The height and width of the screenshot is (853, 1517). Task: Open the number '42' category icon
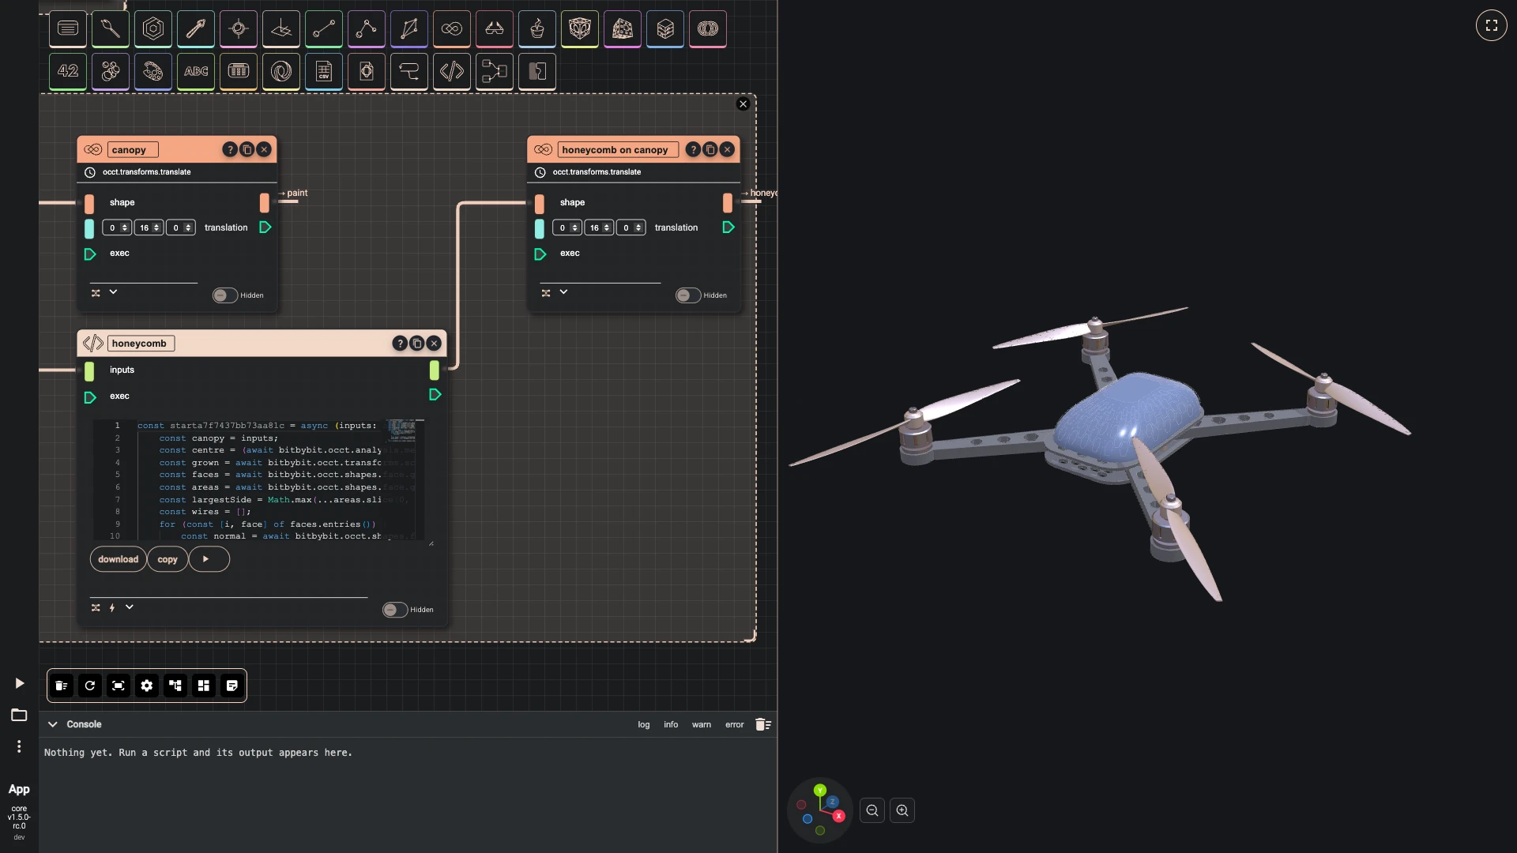(x=68, y=71)
